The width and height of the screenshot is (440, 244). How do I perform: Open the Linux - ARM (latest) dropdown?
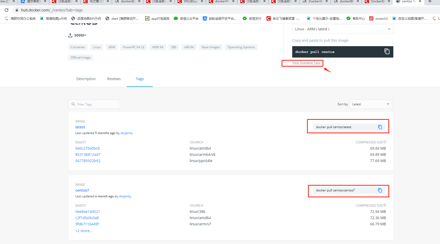343,29
